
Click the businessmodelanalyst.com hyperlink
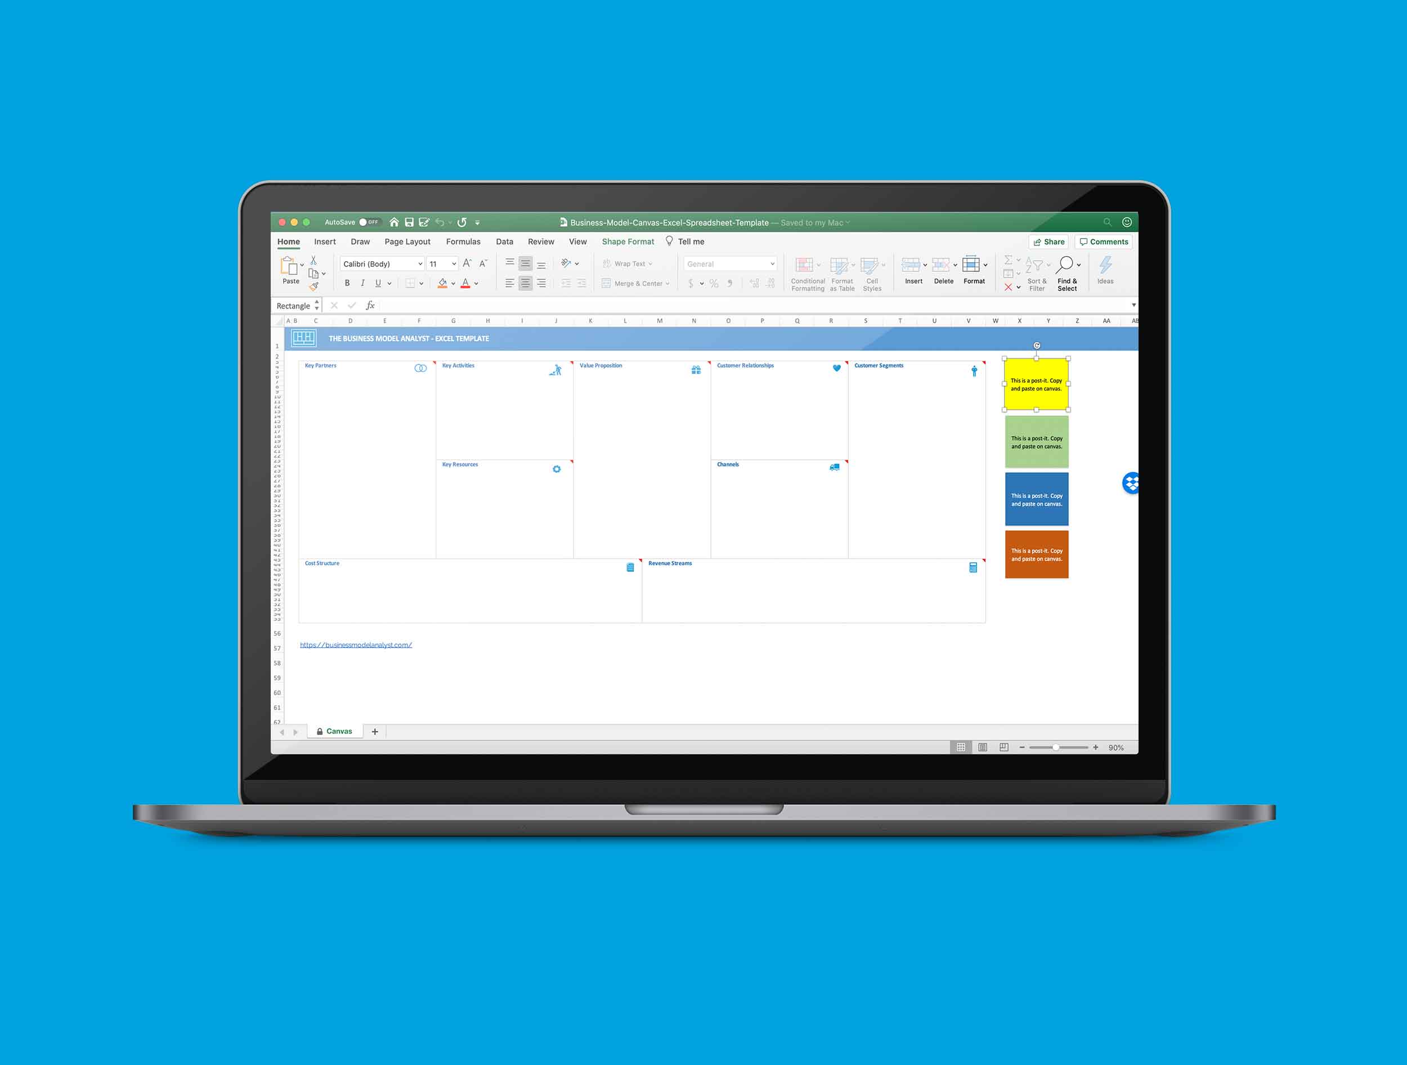(356, 645)
